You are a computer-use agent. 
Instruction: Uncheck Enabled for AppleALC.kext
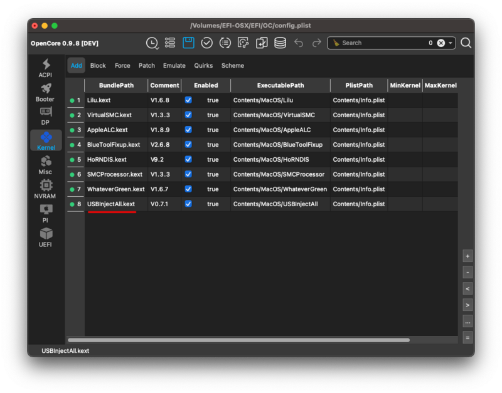tap(188, 130)
